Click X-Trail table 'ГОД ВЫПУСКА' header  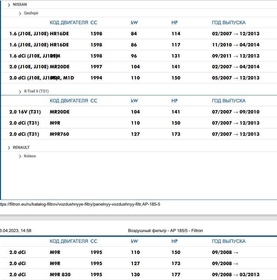coord(229,101)
